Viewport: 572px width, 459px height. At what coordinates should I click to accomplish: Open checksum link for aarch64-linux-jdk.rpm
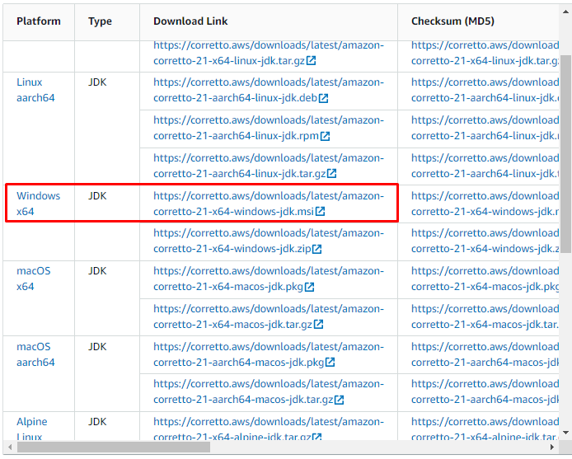[x=485, y=128]
